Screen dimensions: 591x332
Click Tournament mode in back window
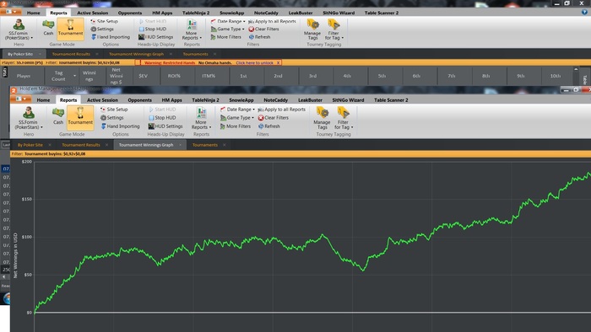(x=70, y=29)
